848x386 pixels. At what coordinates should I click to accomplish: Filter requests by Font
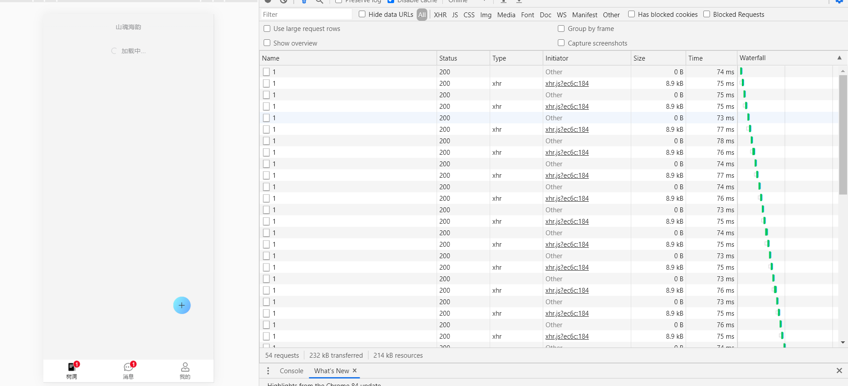527,15
